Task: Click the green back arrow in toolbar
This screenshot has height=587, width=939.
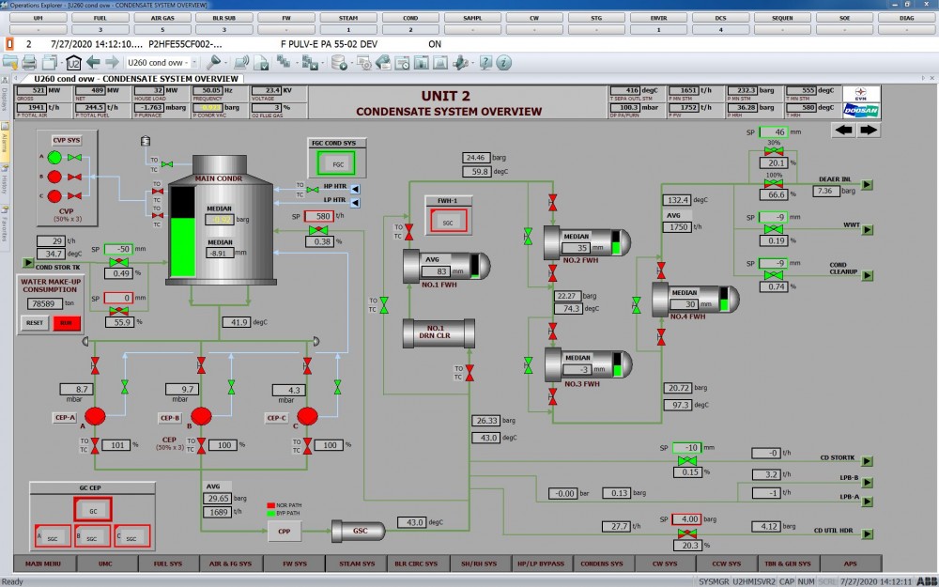Action: click(93, 63)
